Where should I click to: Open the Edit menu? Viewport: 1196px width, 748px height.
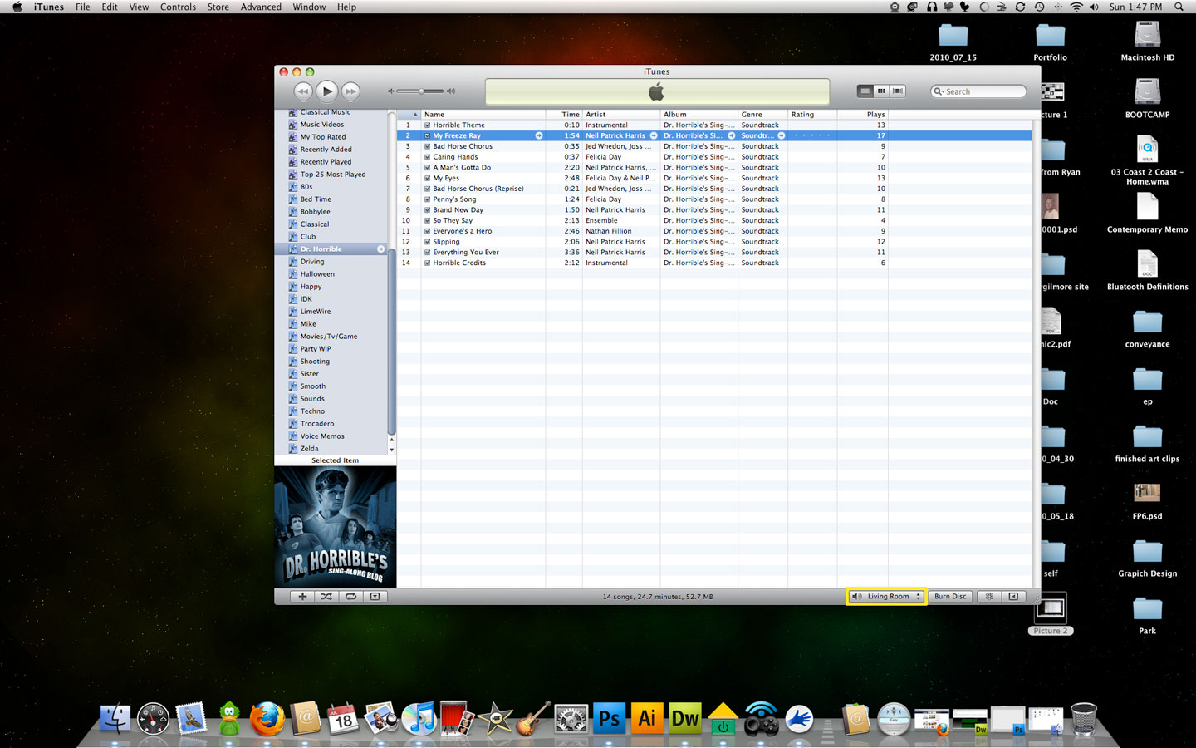[x=110, y=7]
